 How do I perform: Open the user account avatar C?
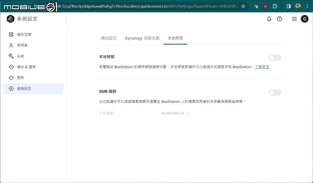(305, 19)
